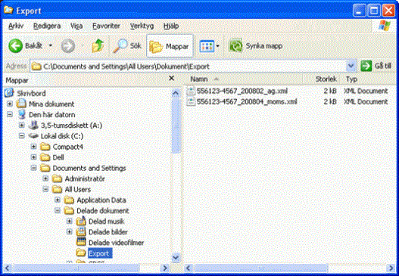399x276 pixels.
Task: Open the Redigera menu
Action: pos(47,26)
